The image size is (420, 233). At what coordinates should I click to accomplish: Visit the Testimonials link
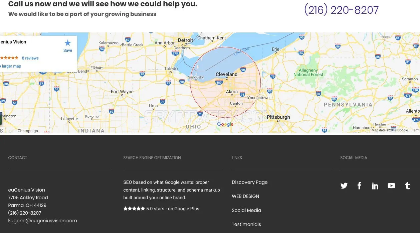[246, 224]
